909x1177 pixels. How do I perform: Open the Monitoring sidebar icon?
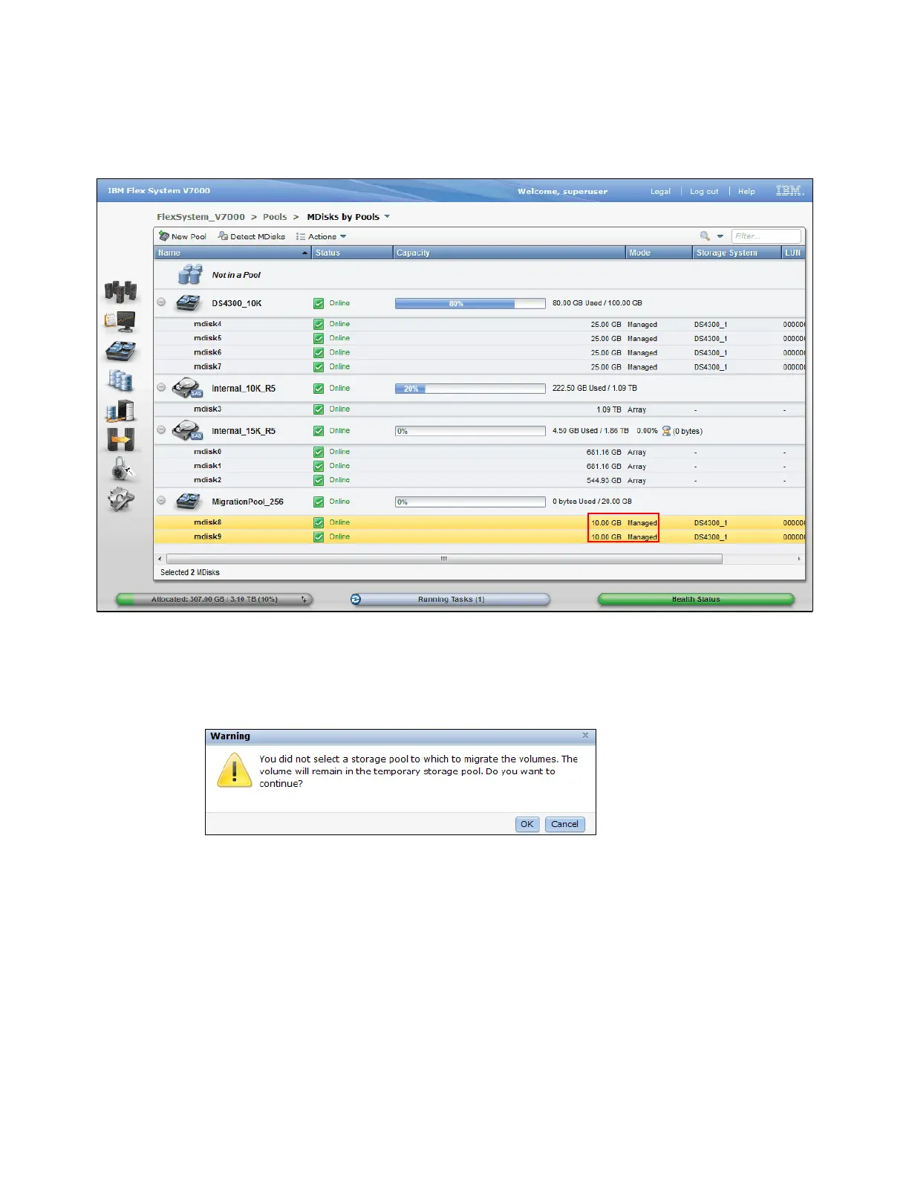(x=120, y=321)
